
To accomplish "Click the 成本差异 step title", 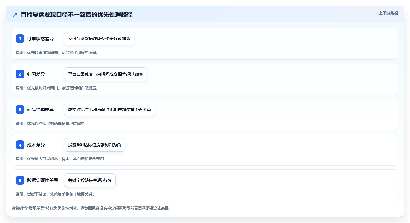I will 36,145.
